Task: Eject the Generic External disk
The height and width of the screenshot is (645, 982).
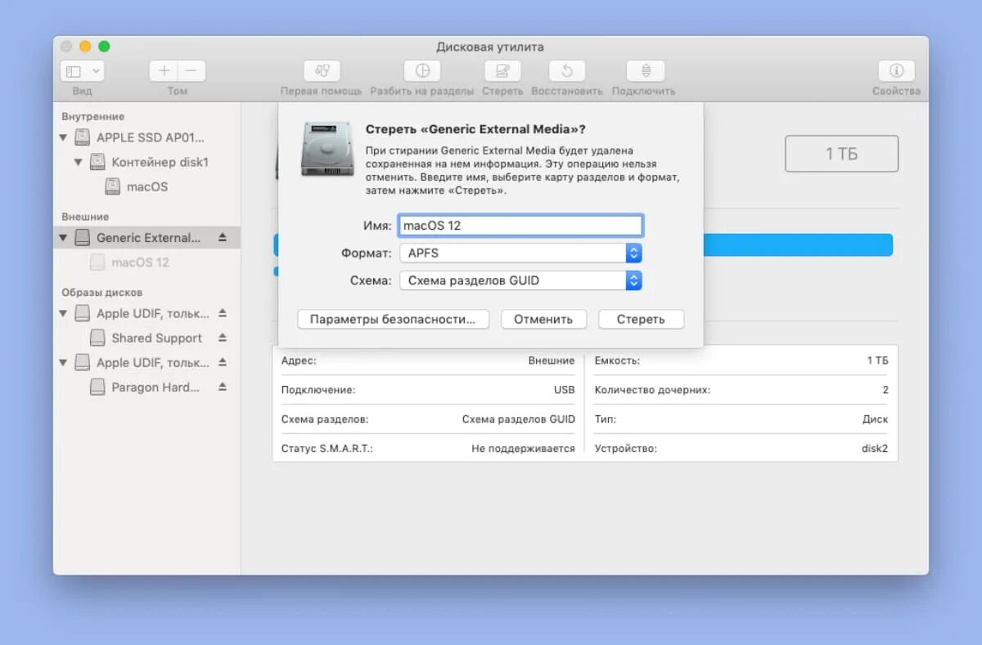Action: (x=223, y=238)
